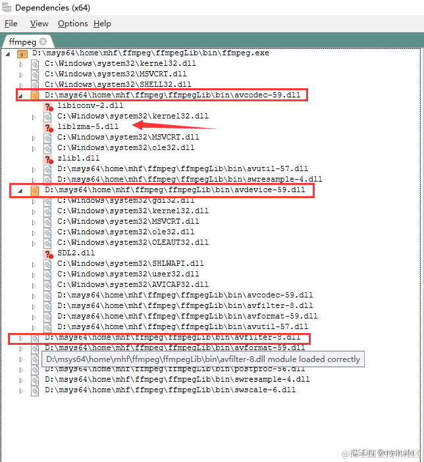Select the swscale-6.dll path row

coord(170,390)
